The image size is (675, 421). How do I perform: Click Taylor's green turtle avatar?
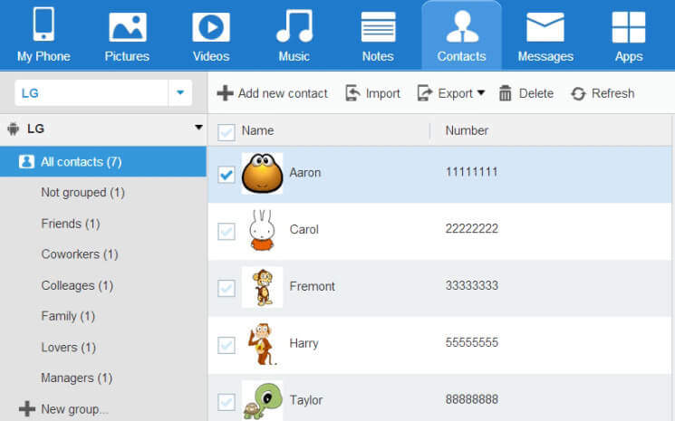(263, 401)
